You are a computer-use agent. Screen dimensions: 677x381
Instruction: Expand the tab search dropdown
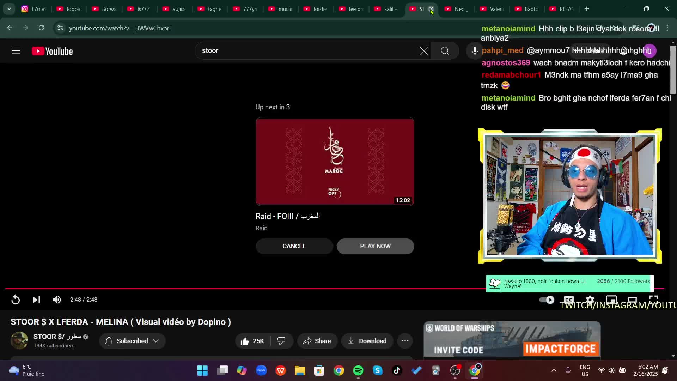9,9
